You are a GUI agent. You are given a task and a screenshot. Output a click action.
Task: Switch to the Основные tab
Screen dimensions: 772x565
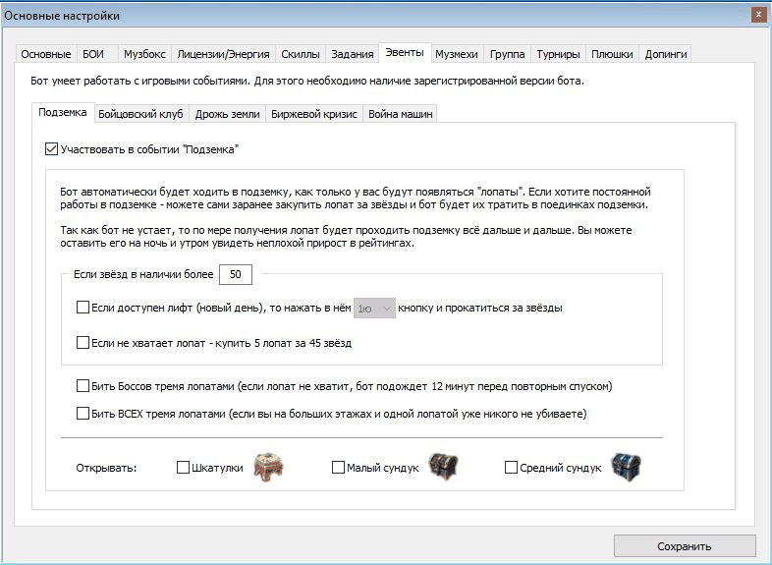point(46,54)
